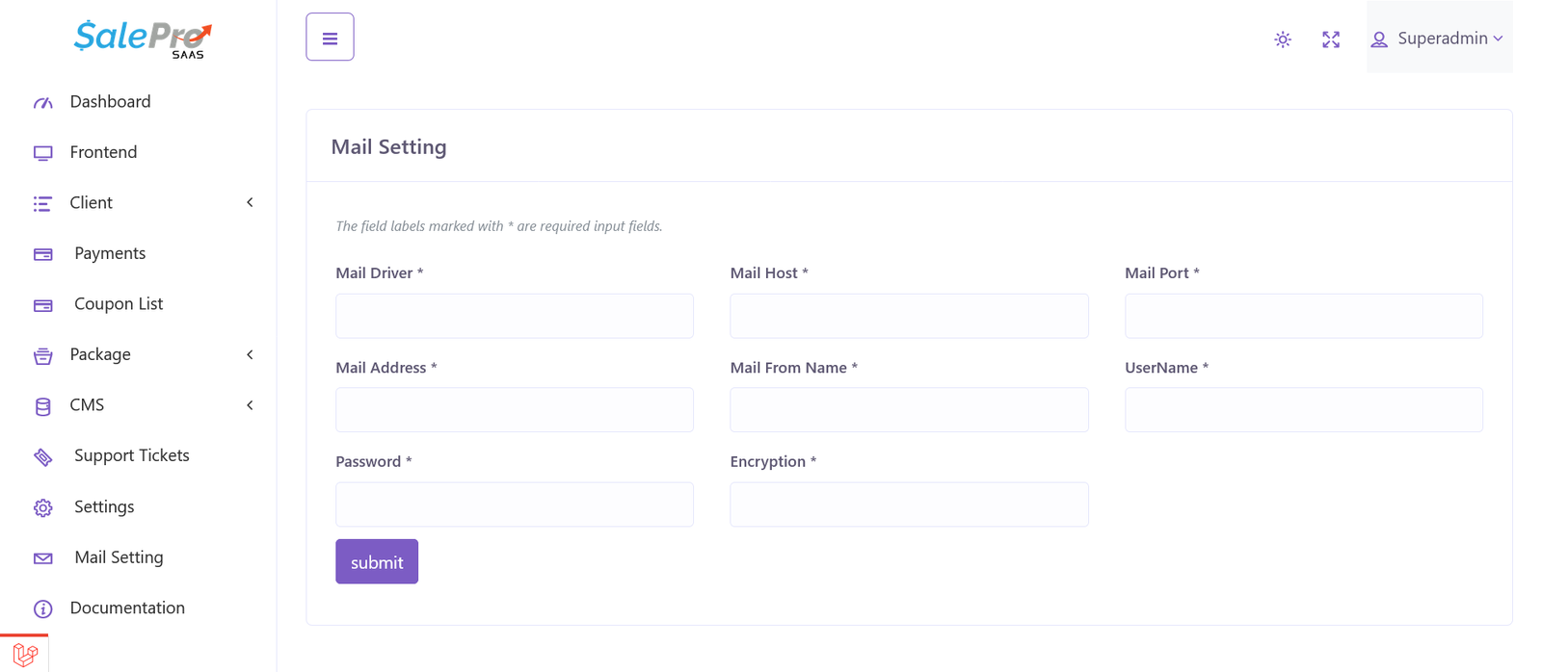The image size is (1542, 672).
Task: Focus the Mail Host input field
Action: coord(909,316)
